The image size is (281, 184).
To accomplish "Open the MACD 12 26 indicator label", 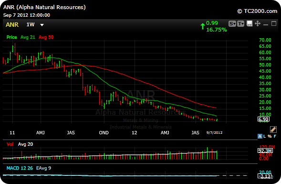I will pos(20,168).
